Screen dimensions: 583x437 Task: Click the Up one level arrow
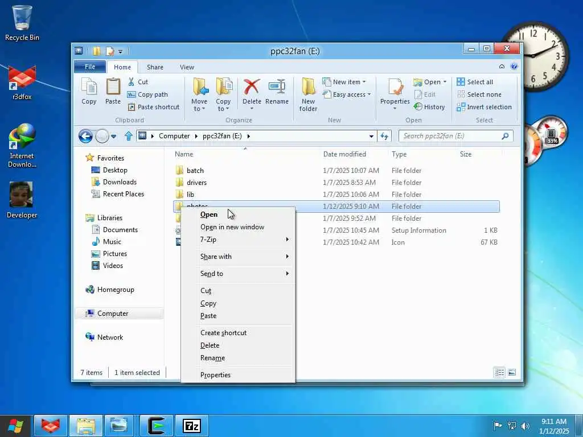pos(129,136)
